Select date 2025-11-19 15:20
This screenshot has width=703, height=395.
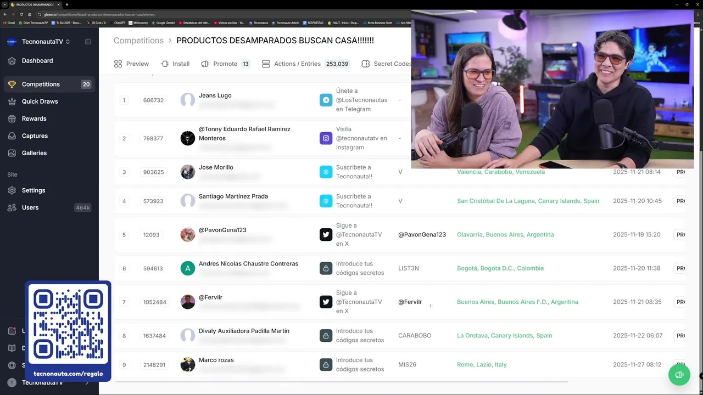pos(637,235)
